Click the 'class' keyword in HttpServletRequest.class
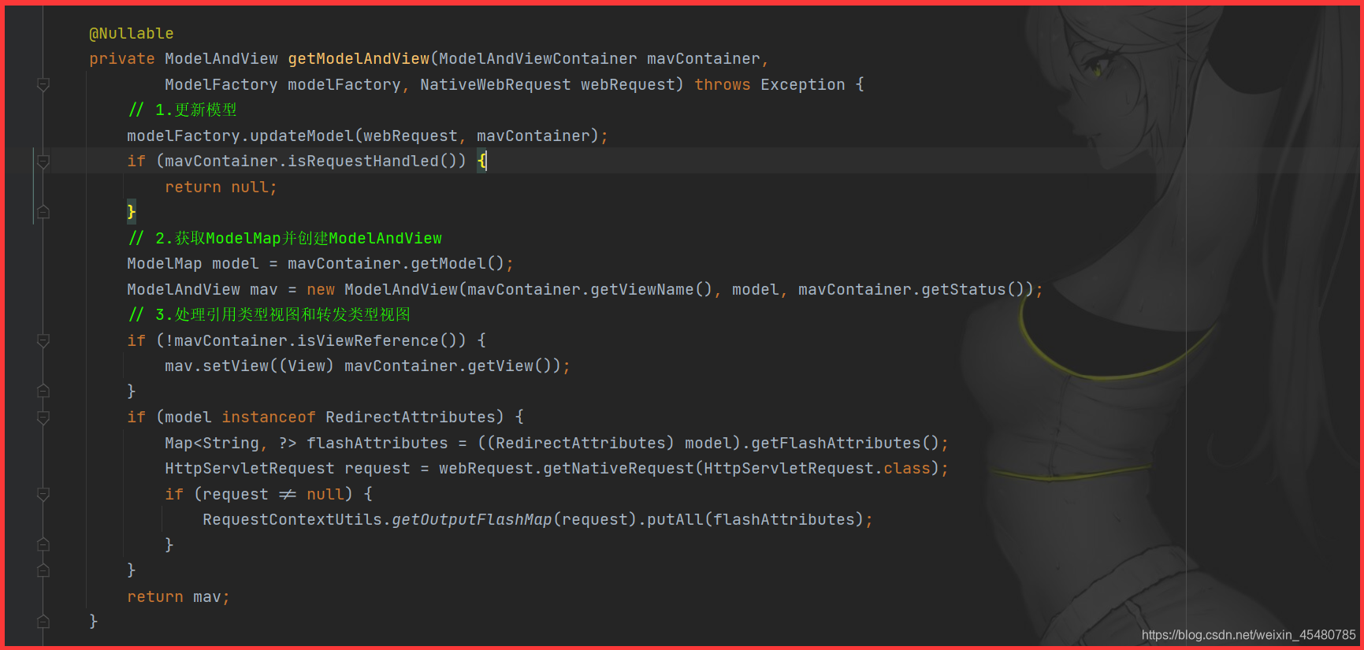Screen dimensions: 1364x650 [x=907, y=469]
